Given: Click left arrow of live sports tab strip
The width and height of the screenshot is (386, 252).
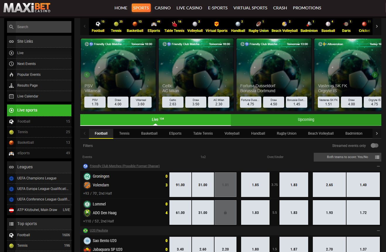Looking at the screenshot, I should pyautogui.click(x=85, y=133).
